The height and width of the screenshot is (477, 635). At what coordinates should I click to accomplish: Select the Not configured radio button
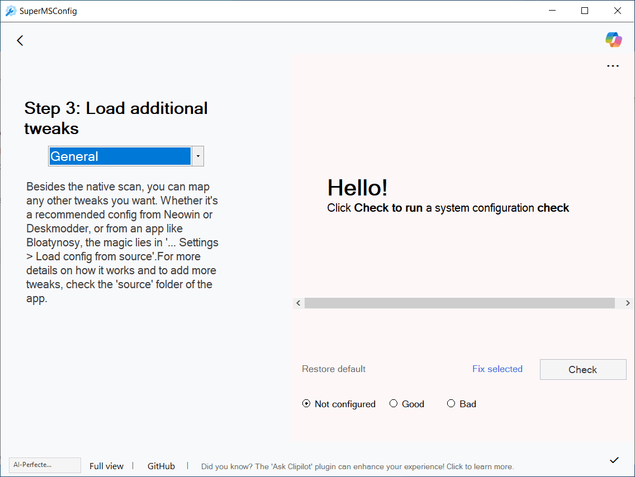(x=306, y=404)
